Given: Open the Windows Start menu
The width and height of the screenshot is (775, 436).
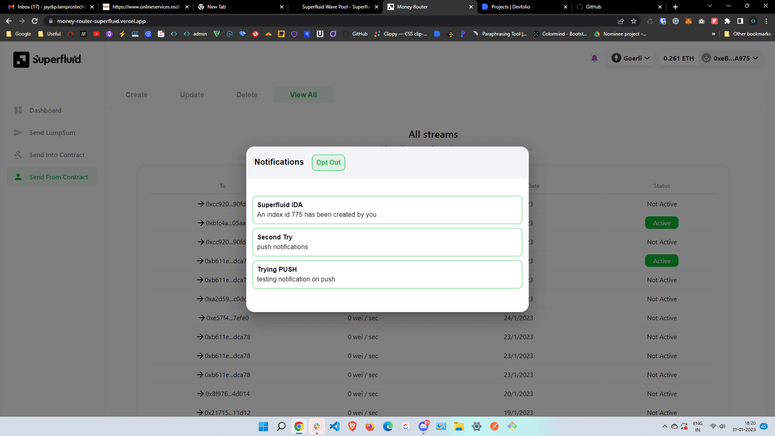Looking at the screenshot, I should (263, 426).
